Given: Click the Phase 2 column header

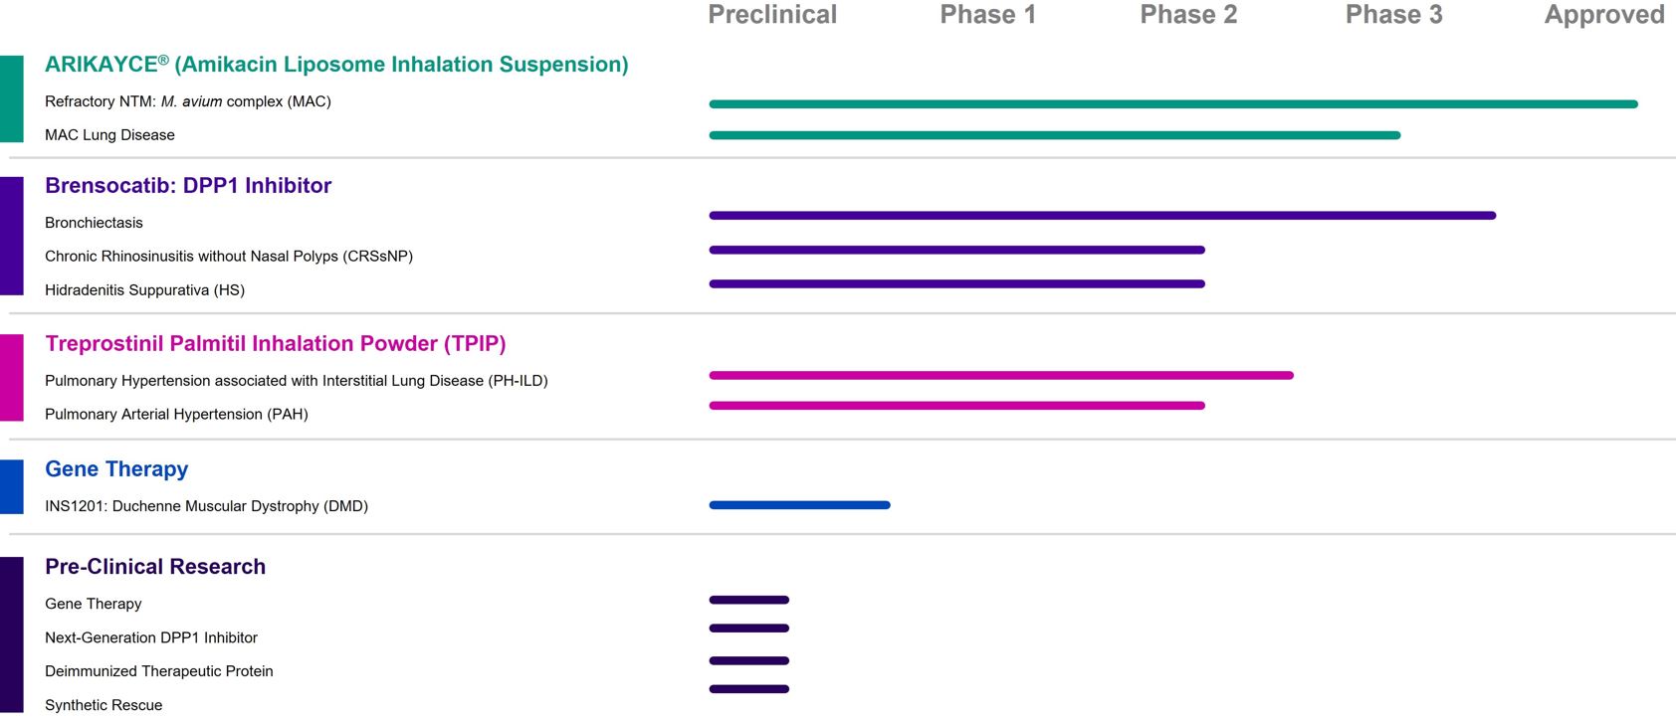Looking at the screenshot, I should pos(1188,15).
